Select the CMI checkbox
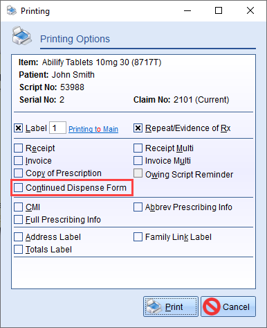This screenshot has width=267, height=328. pyautogui.click(x=19, y=207)
